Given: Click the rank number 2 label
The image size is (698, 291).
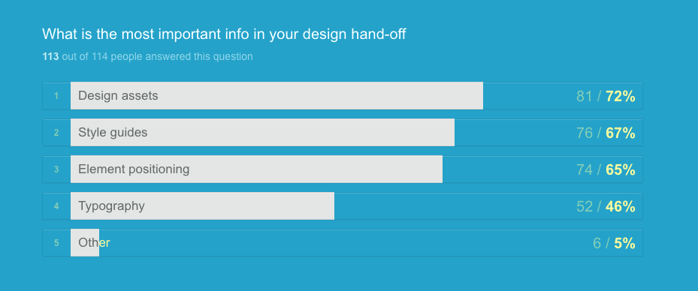Looking at the screenshot, I should coord(56,133).
